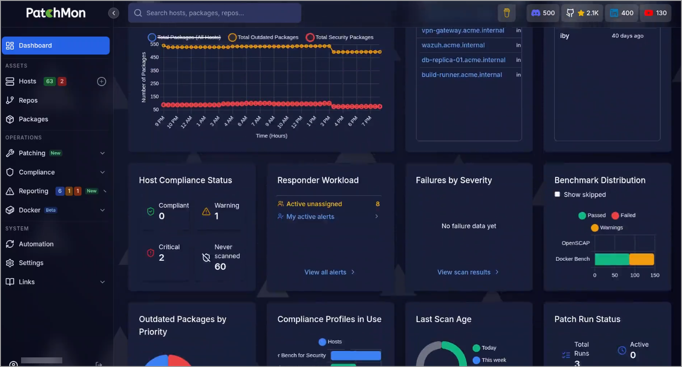Expand the Links menu chevron

(x=103, y=282)
